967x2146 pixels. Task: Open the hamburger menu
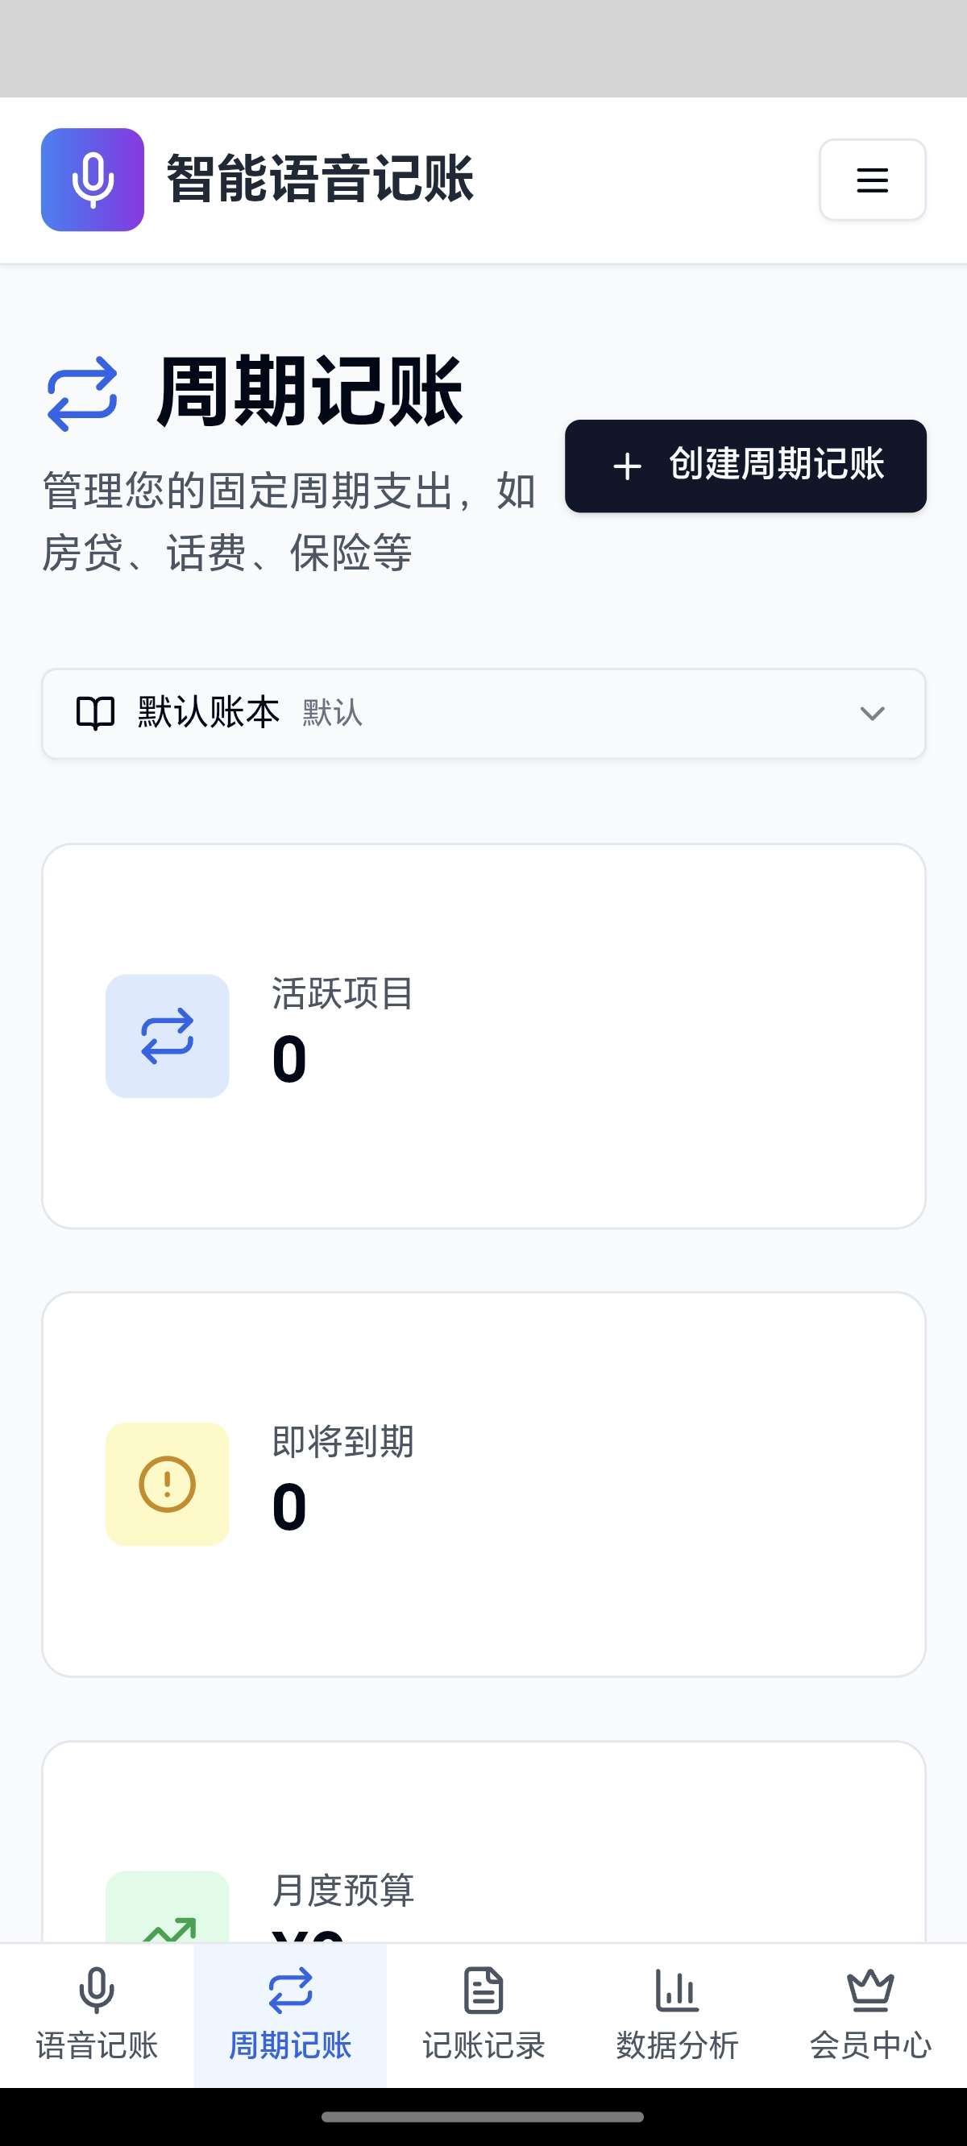872,180
